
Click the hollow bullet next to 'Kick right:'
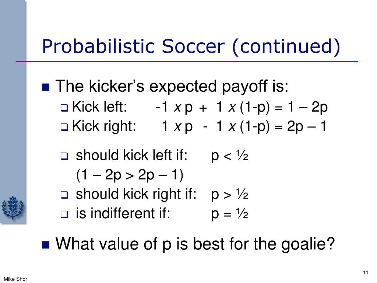64,127
